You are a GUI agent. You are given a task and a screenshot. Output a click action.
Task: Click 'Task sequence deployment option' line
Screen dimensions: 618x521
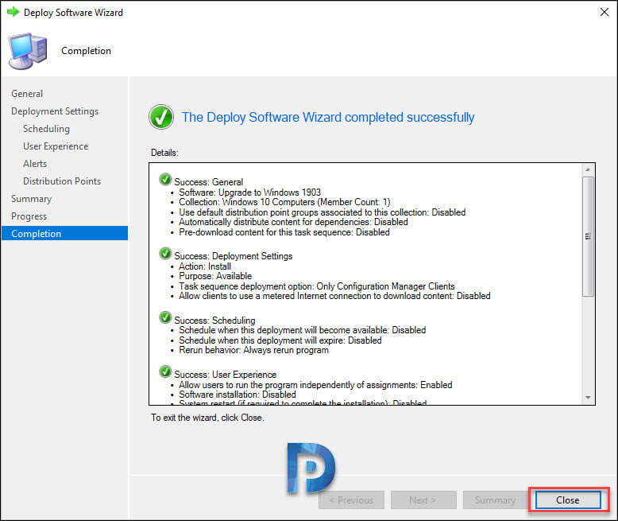pos(316,286)
